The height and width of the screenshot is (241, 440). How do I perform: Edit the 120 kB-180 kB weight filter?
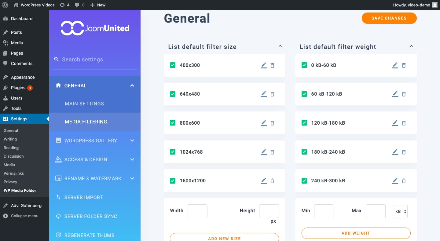coord(395,123)
